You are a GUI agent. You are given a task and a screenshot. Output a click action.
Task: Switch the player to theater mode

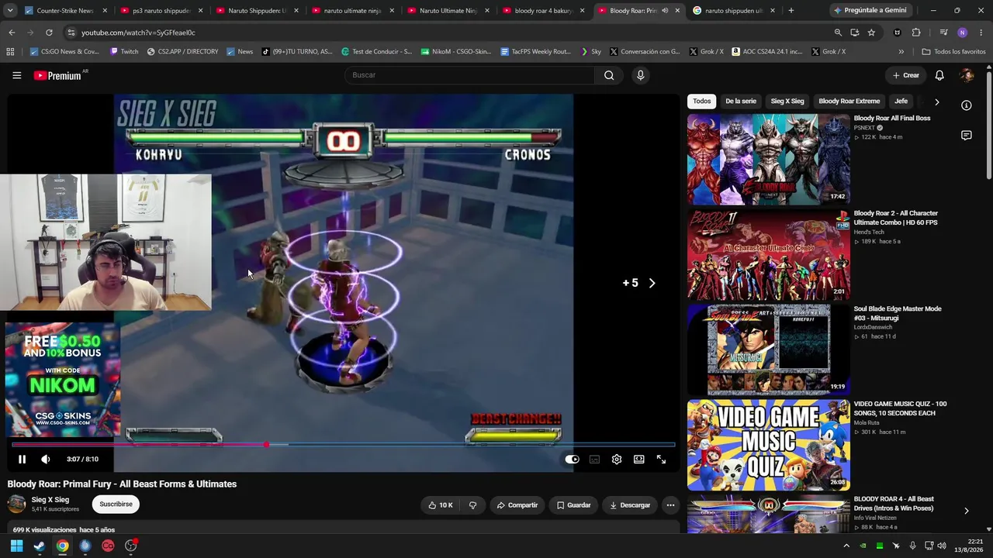tap(639, 460)
